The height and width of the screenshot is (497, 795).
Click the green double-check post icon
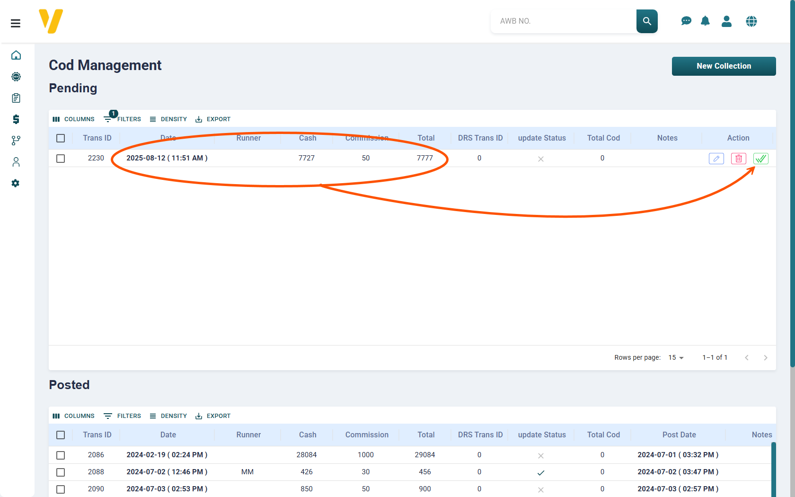coord(760,159)
